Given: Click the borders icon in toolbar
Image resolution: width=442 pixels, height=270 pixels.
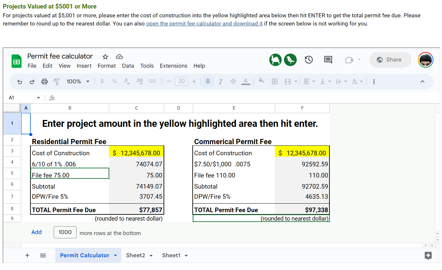Looking at the screenshot, I should point(275,82).
